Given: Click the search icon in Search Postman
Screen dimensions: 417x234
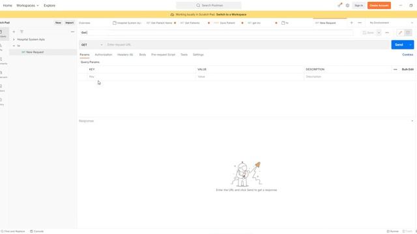Looking at the screenshot, I should click(198, 5).
